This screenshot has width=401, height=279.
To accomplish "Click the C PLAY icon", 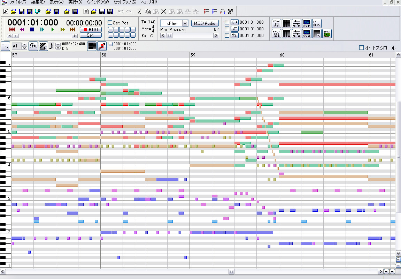I will [x=317, y=24].
